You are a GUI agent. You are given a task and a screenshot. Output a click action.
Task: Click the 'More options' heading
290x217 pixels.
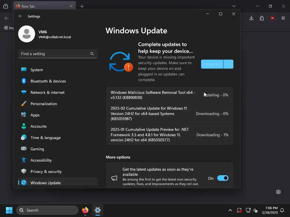(118, 157)
